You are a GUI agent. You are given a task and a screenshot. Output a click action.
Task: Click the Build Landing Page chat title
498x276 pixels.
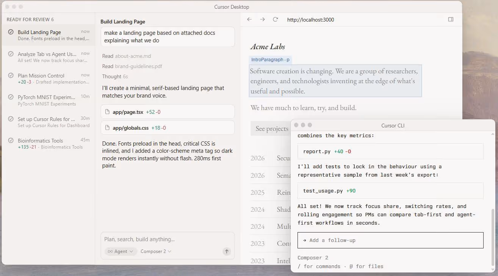click(x=123, y=22)
